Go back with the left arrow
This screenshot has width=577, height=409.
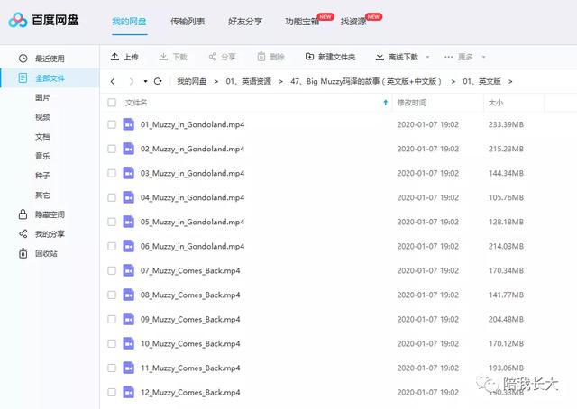pyautogui.click(x=113, y=81)
